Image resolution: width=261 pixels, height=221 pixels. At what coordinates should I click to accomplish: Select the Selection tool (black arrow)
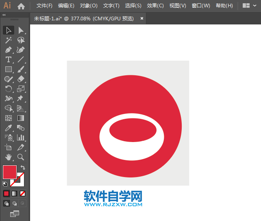[9, 31]
